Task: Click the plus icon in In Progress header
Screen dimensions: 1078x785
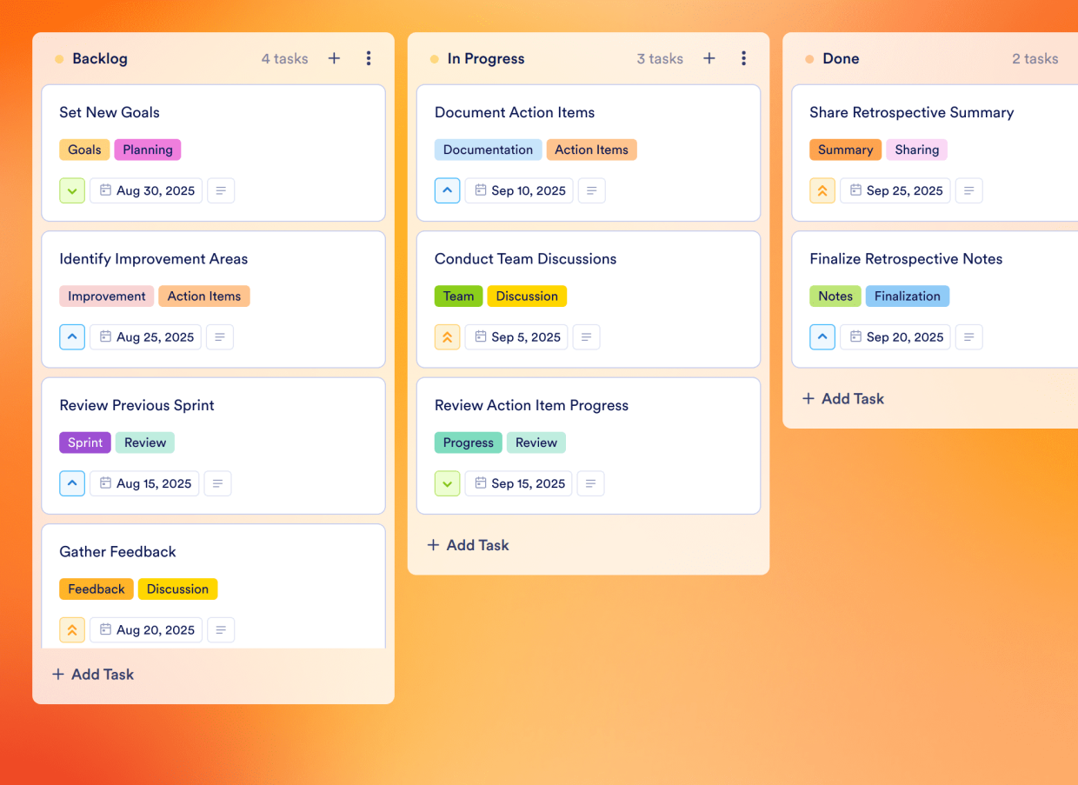Action: coord(709,58)
